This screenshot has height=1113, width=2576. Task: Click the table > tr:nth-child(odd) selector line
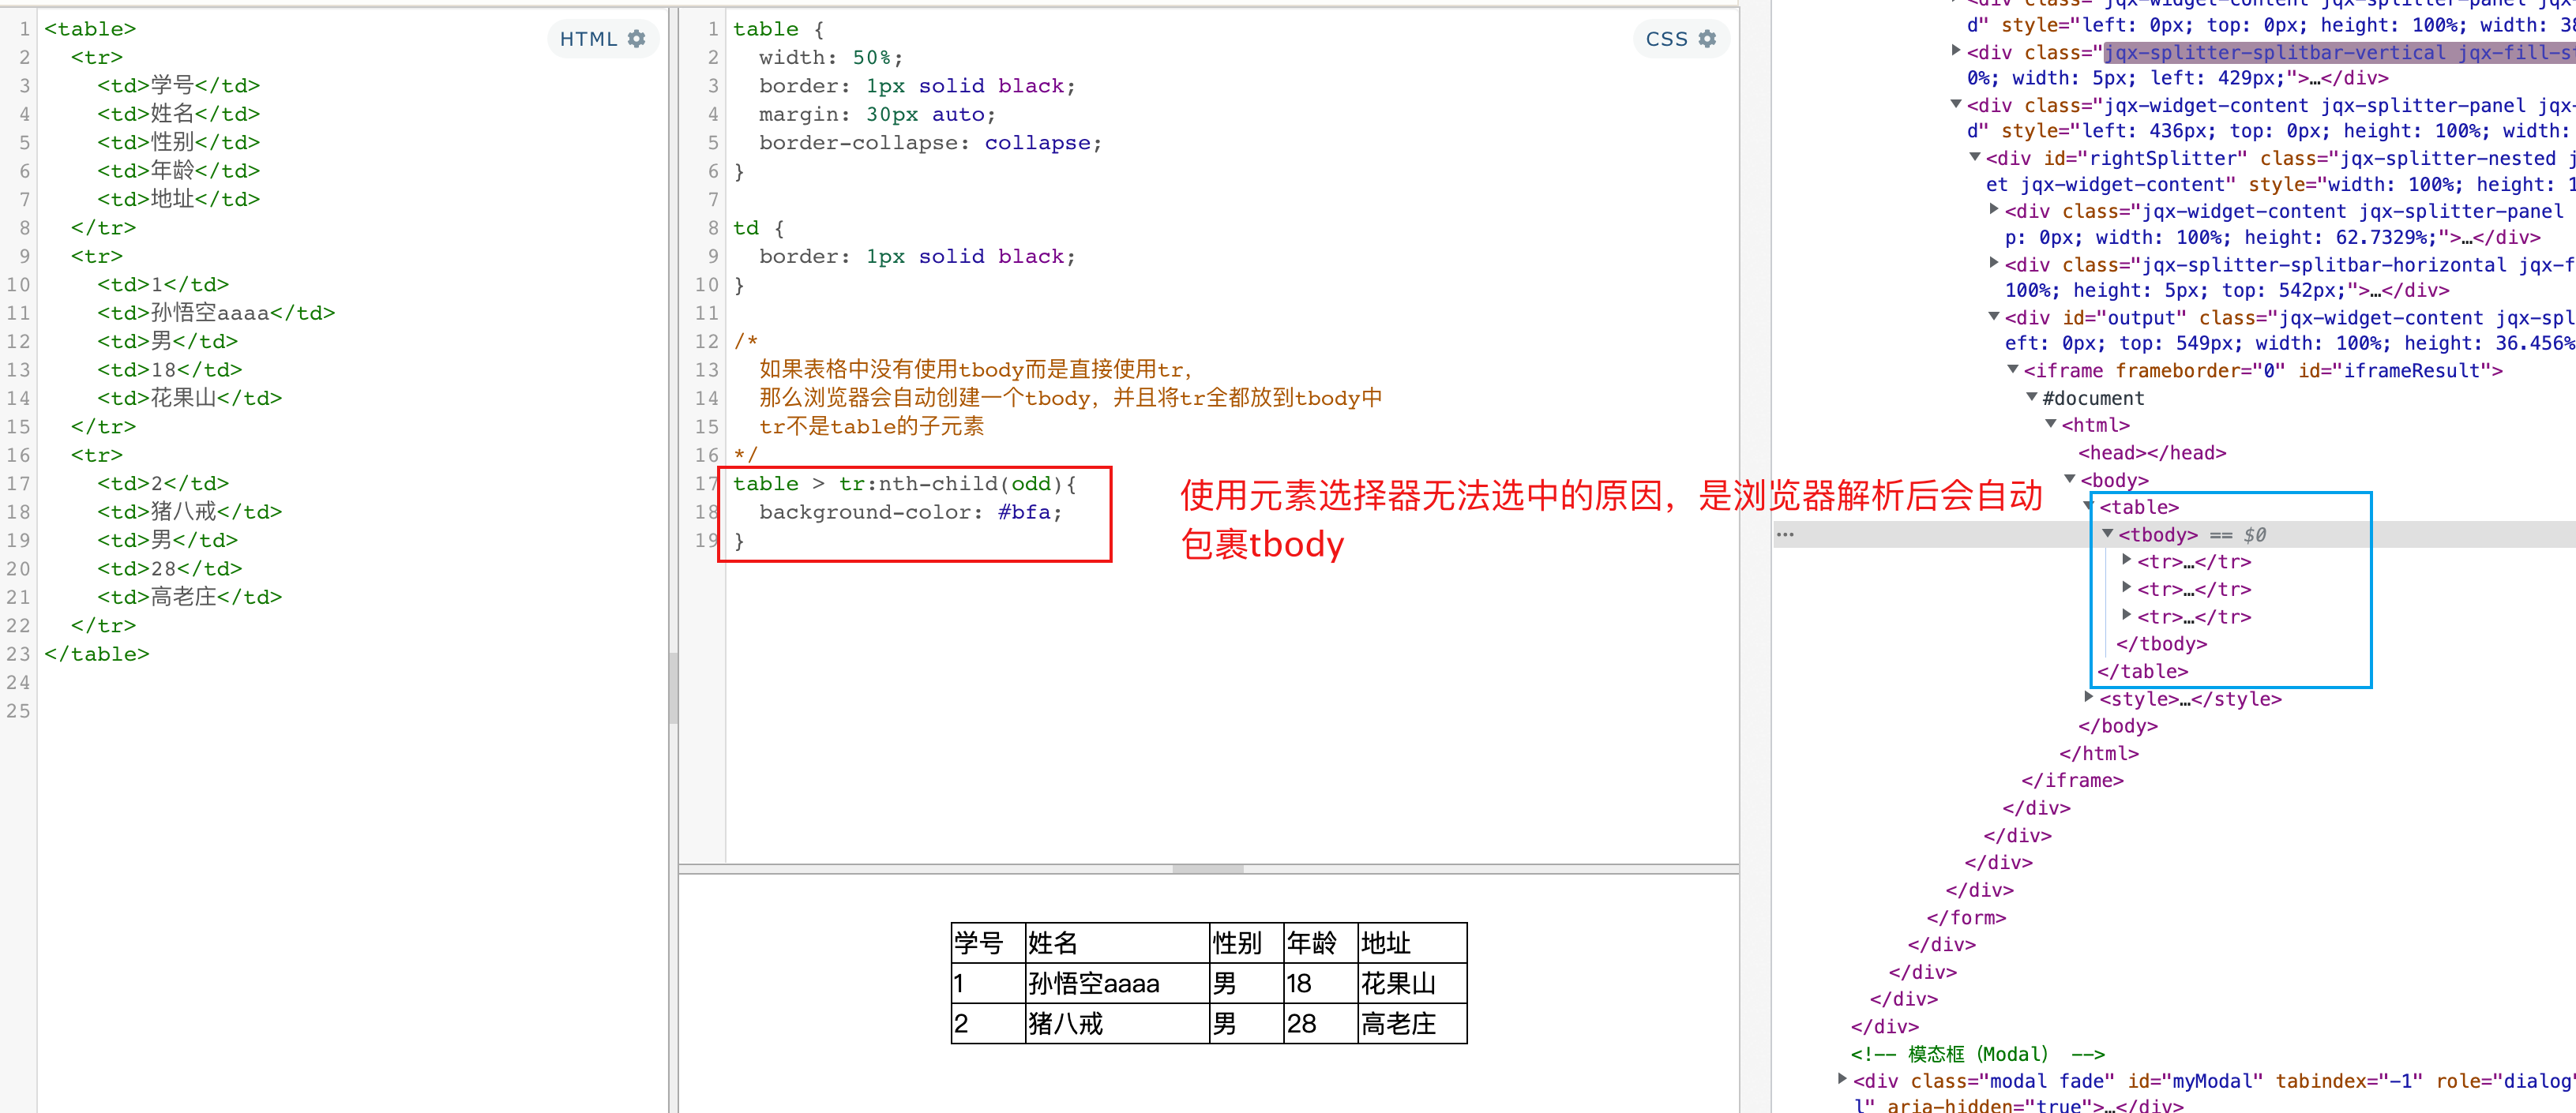click(x=905, y=484)
